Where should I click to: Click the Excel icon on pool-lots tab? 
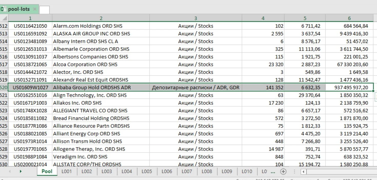(4, 9)
